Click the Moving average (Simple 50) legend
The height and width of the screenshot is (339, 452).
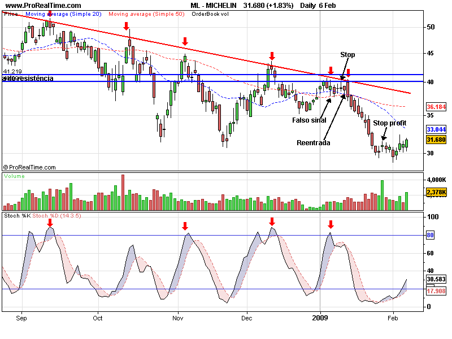[146, 14]
